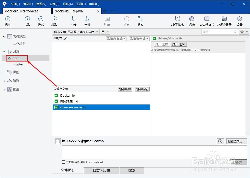Click the 远端 (Remote) globe icon
Image resolution: width=250 pixels, height=178 pixels.
(x=192, y=19)
